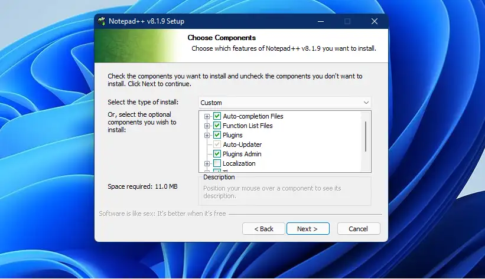This screenshot has height=279, width=485.
Task: Uncheck the Auto-completion Files checkbox
Action: coord(217,116)
